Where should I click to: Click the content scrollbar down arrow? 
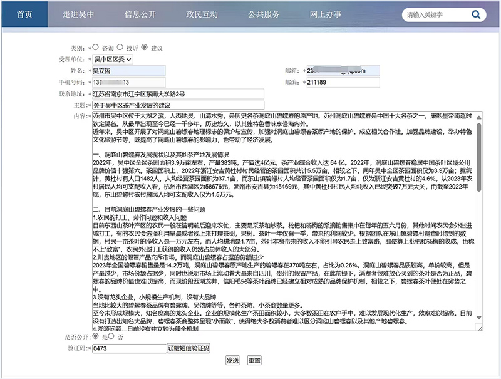pos(478,318)
